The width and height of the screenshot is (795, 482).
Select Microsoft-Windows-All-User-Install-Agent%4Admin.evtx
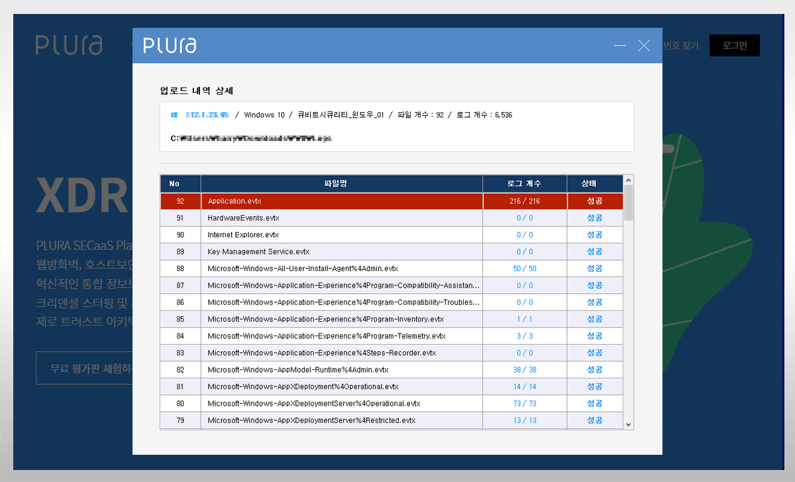click(303, 269)
